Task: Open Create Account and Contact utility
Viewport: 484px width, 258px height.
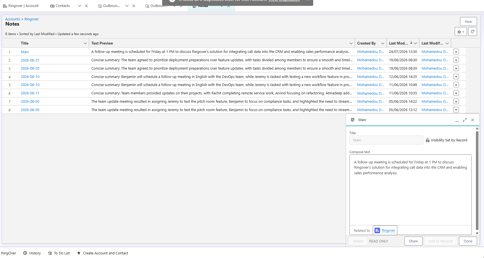Action: pos(103,253)
